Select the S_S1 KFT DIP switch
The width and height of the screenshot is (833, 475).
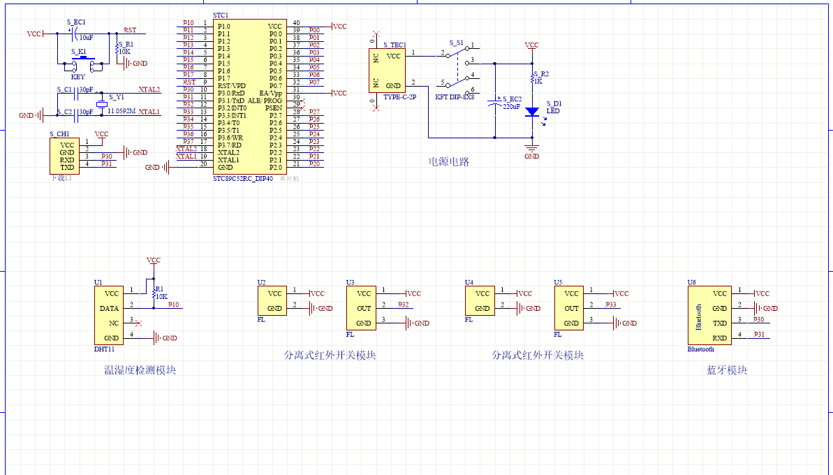[x=457, y=70]
